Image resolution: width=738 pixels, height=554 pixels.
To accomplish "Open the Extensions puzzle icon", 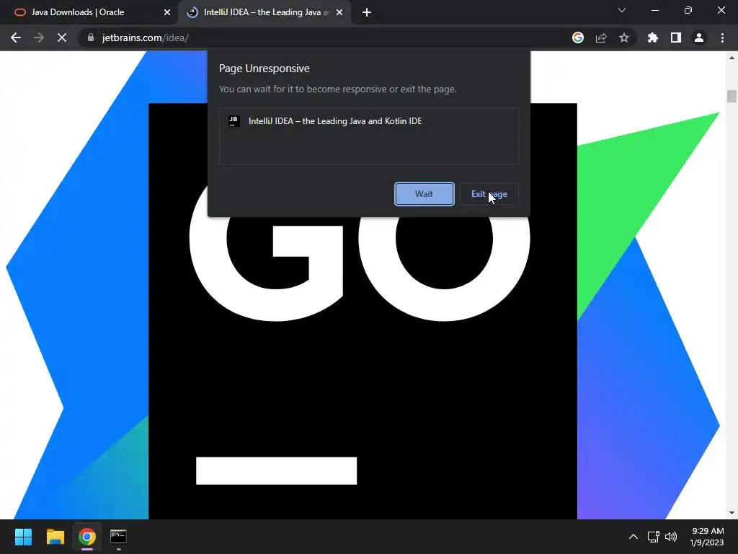I will click(652, 38).
